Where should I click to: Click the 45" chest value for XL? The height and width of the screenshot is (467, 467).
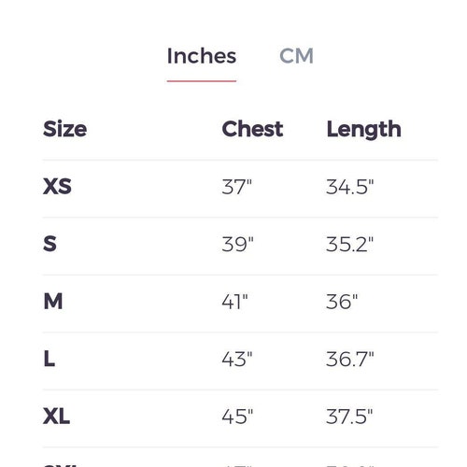(x=237, y=417)
